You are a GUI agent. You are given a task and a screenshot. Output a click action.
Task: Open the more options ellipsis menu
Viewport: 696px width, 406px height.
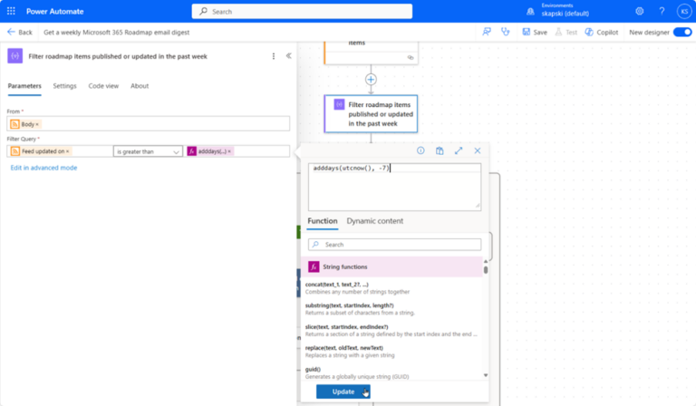click(x=274, y=56)
